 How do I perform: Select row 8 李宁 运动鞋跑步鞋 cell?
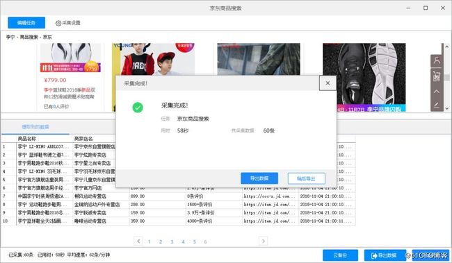coord(44,205)
